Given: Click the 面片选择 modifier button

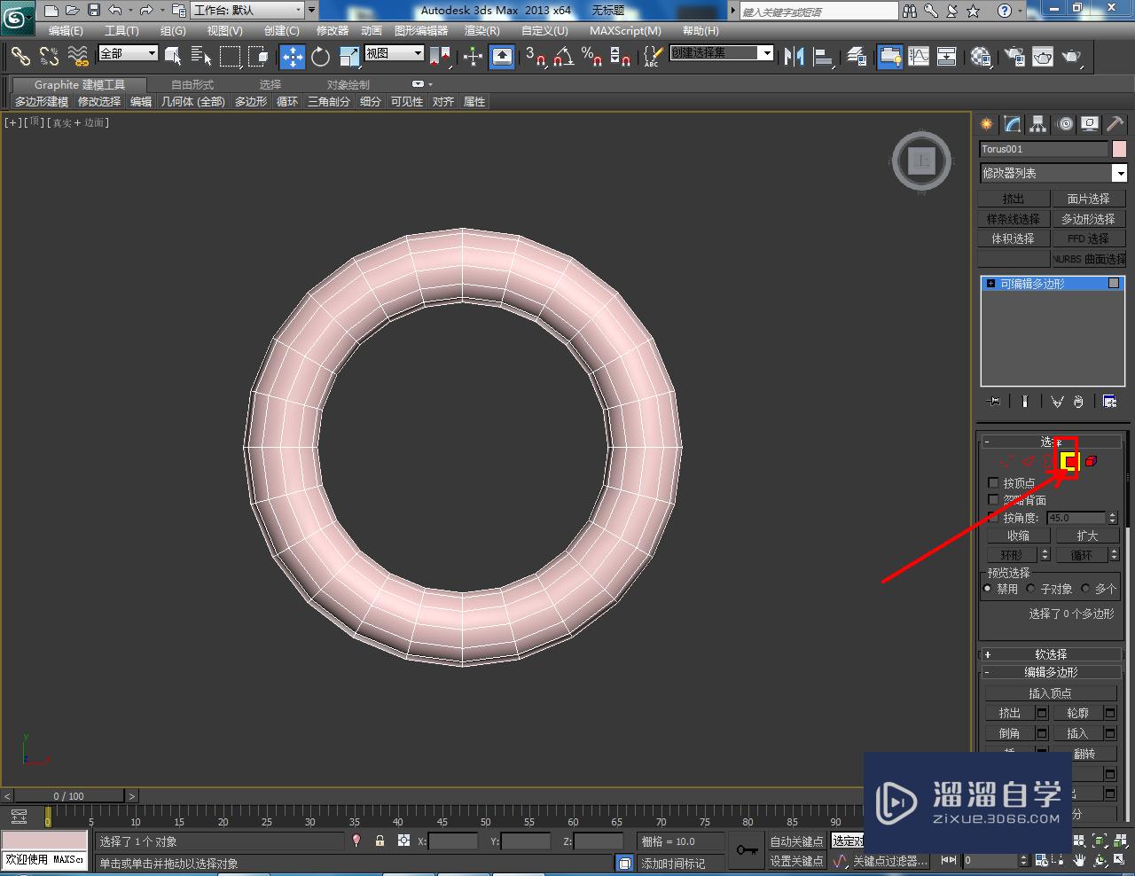Looking at the screenshot, I should [1088, 199].
